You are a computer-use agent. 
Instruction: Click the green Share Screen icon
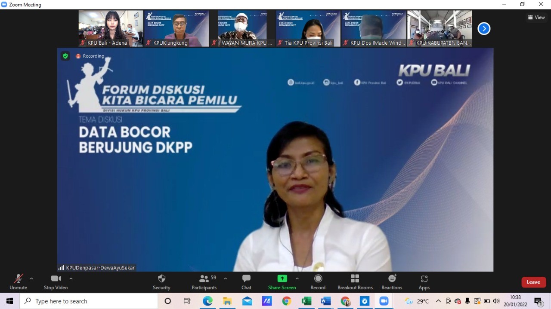tap(282, 278)
